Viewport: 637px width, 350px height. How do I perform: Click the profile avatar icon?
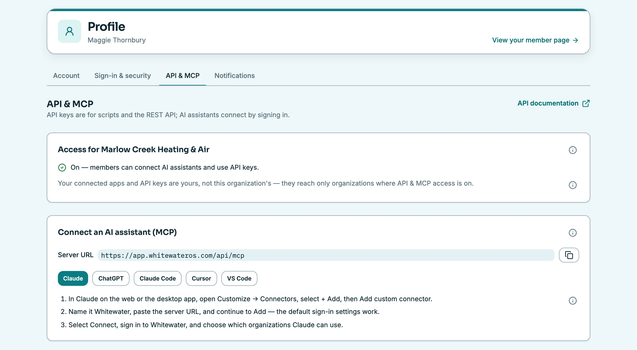point(70,31)
